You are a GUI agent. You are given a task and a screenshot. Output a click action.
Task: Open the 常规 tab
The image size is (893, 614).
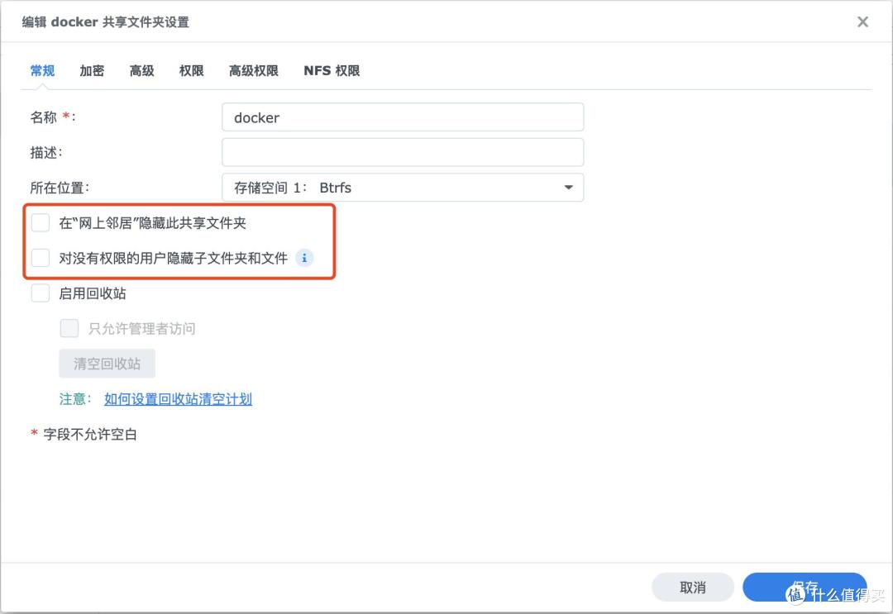pyautogui.click(x=42, y=70)
